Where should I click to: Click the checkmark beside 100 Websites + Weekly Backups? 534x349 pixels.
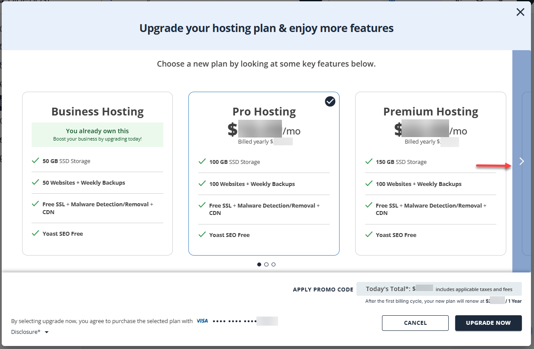[x=202, y=184]
